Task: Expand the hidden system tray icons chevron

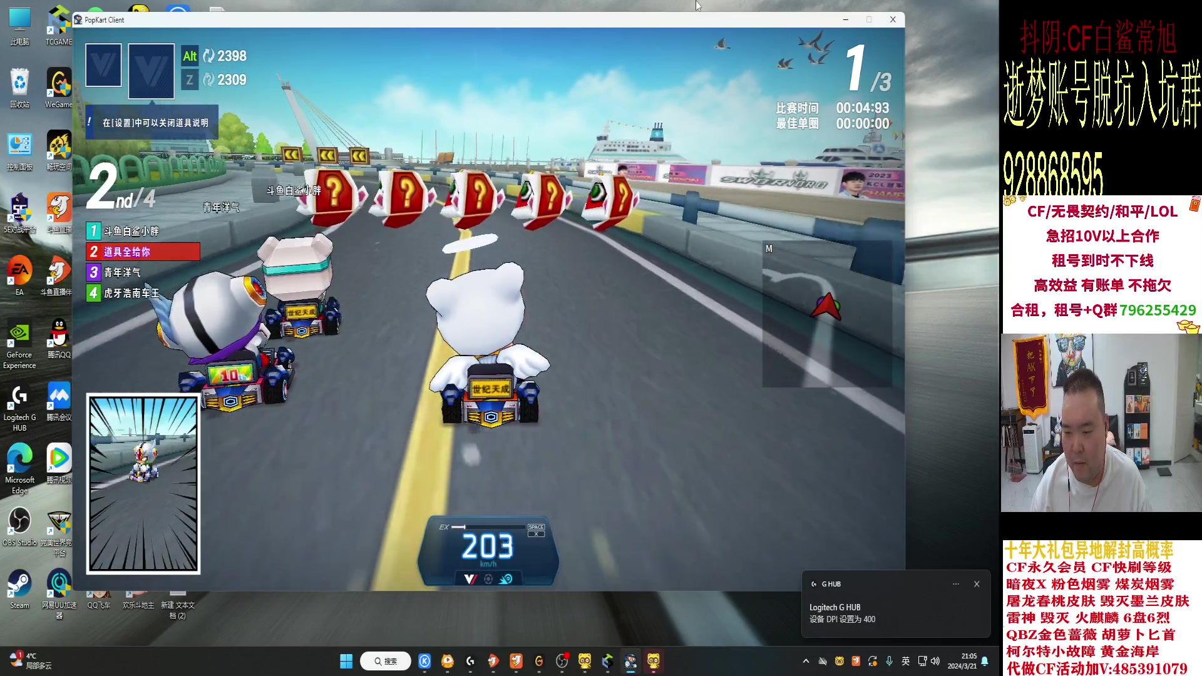Action: [806, 661]
